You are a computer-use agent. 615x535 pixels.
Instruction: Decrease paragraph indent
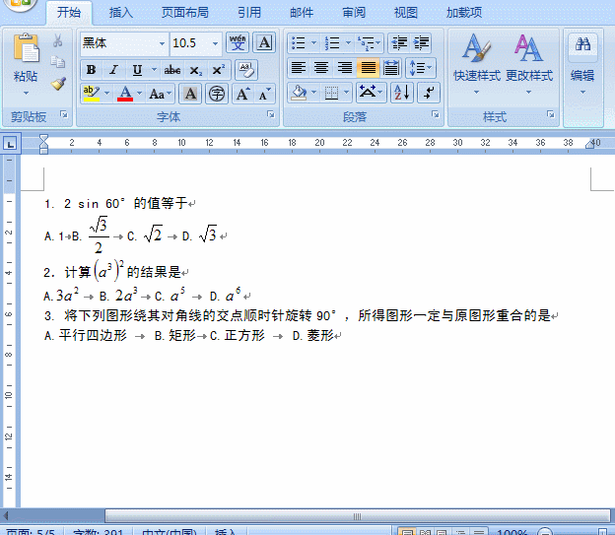click(399, 42)
